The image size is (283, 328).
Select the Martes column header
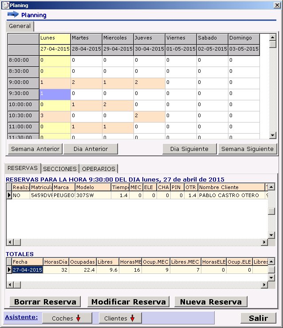click(86, 39)
